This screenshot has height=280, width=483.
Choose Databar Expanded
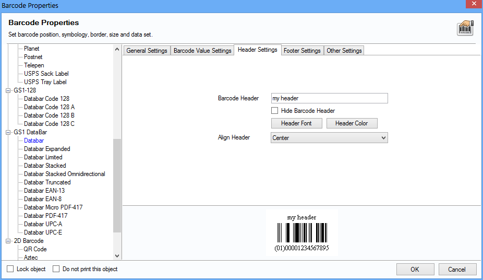tap(47, 149)
